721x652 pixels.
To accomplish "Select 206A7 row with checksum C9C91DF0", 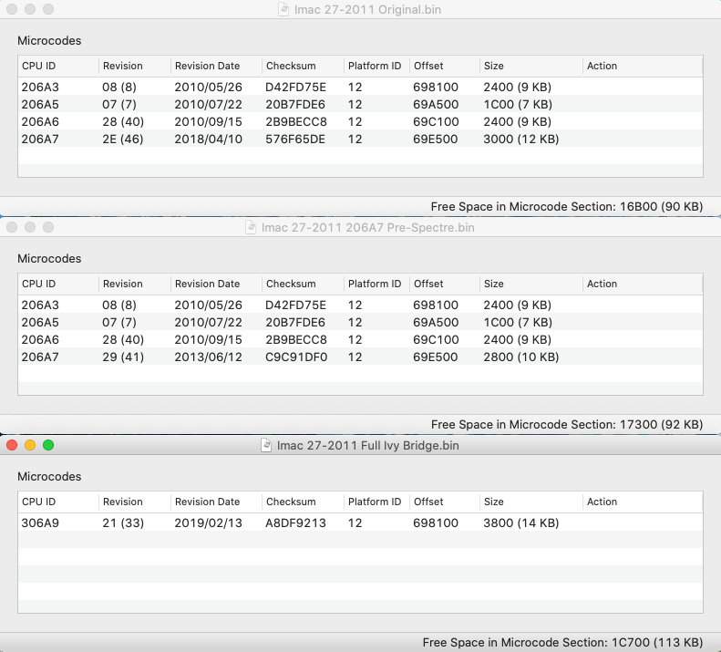I will (x=361, y=357).
